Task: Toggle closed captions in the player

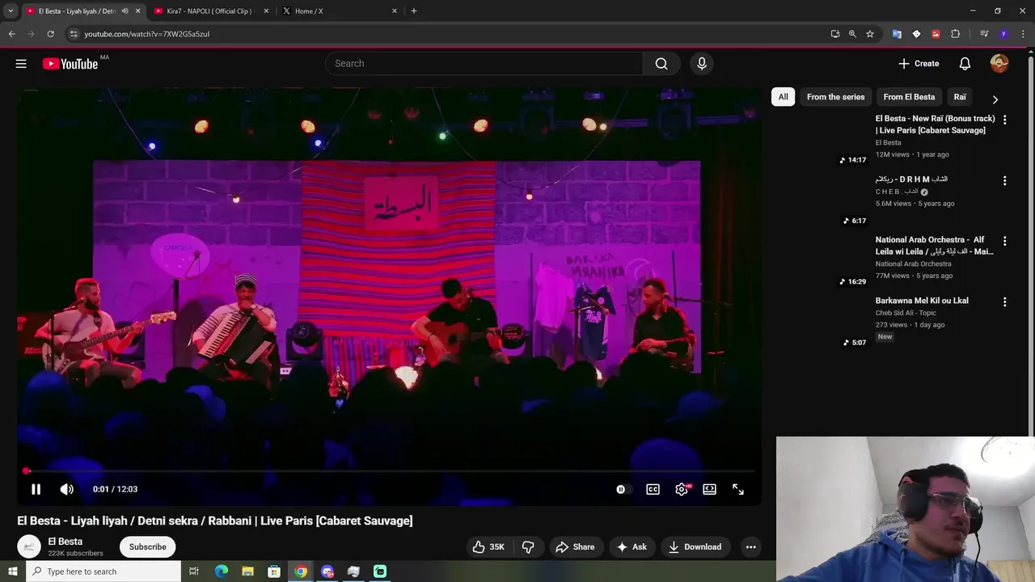Action: (x=653, y=489)
